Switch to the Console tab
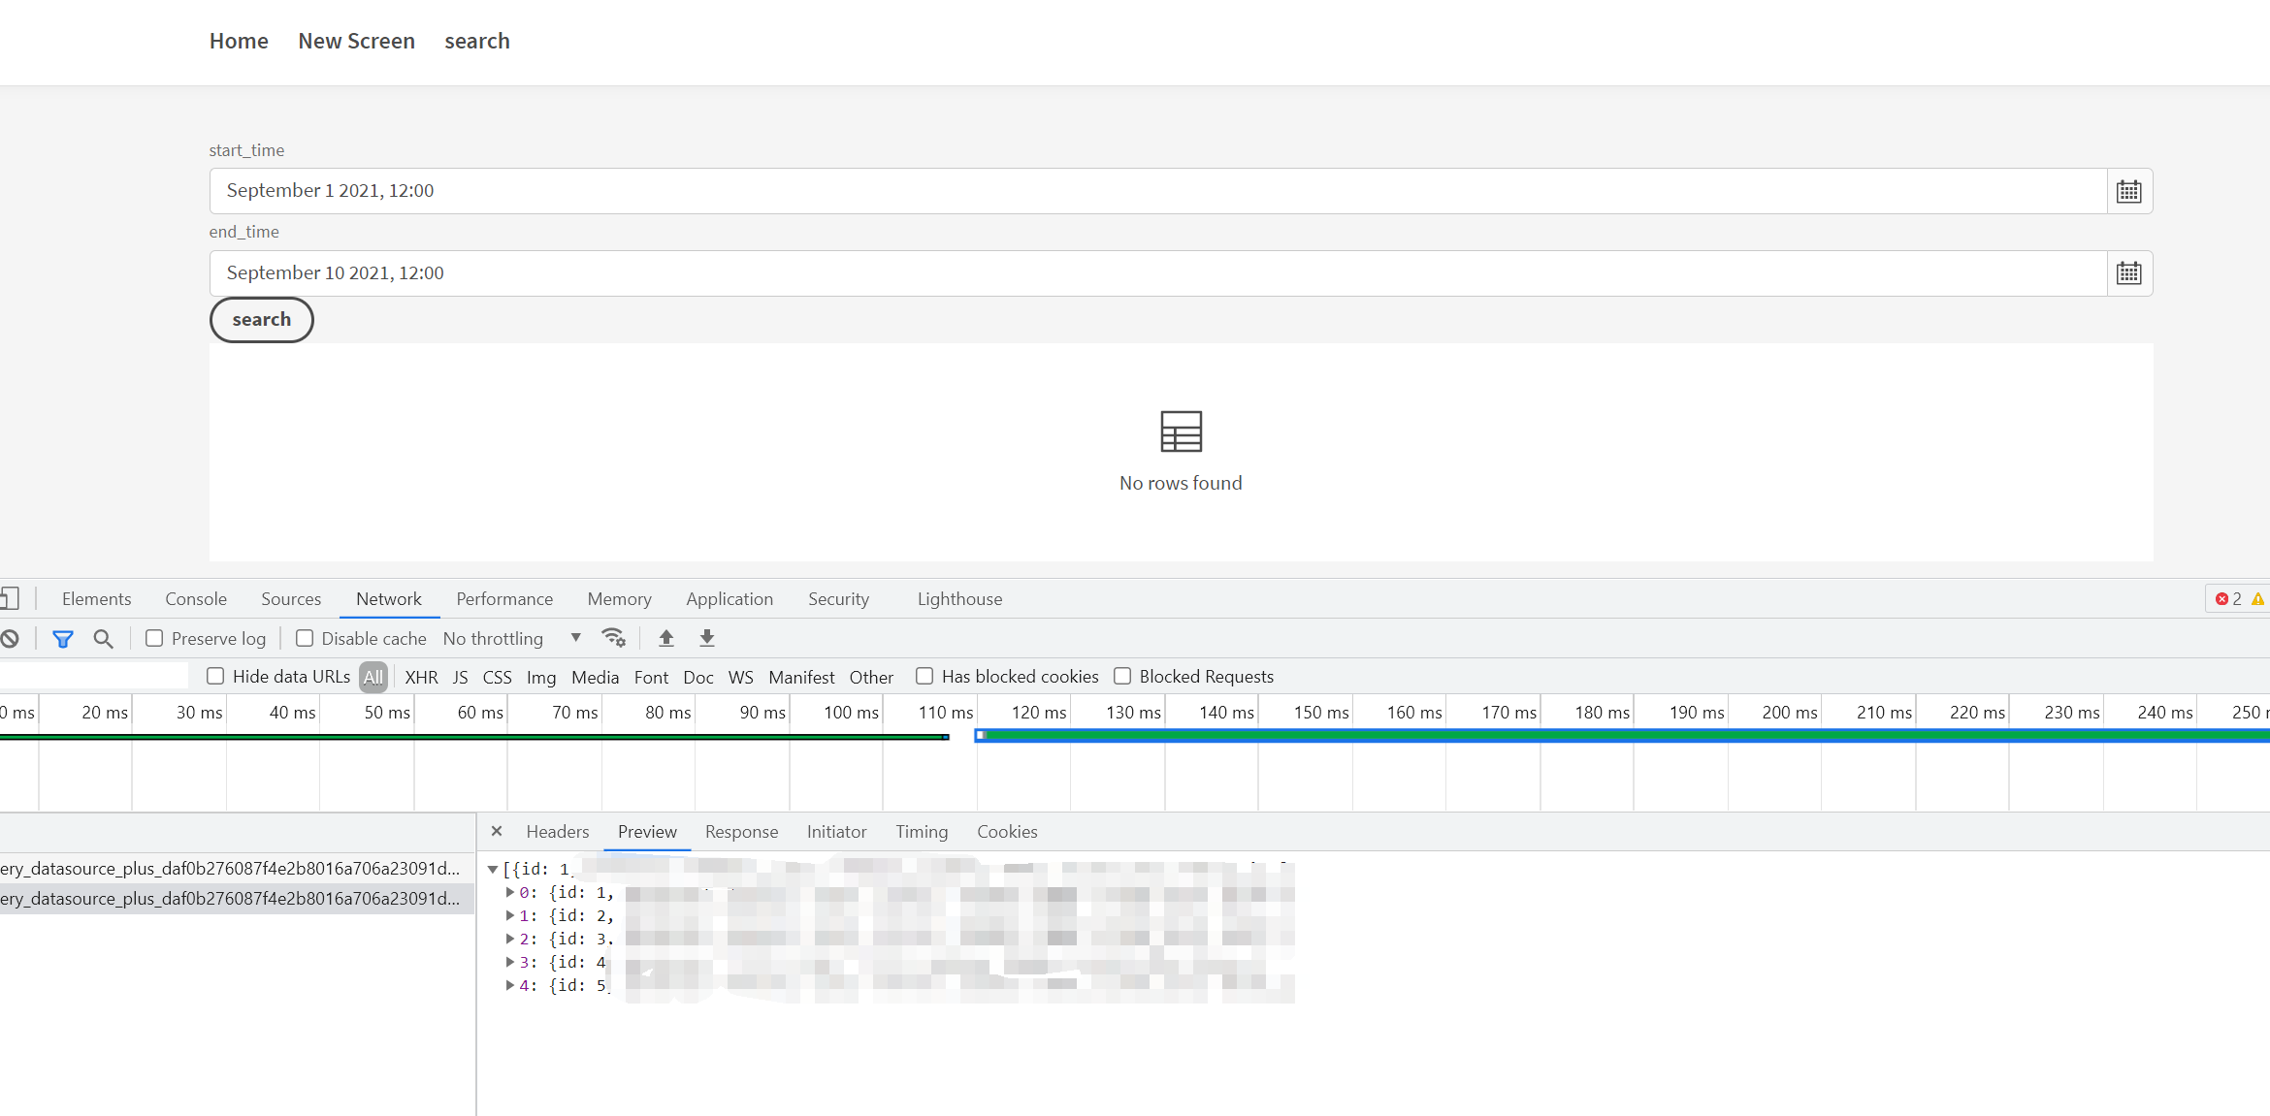This screenshot has height=1116, width=2270. 195,598
